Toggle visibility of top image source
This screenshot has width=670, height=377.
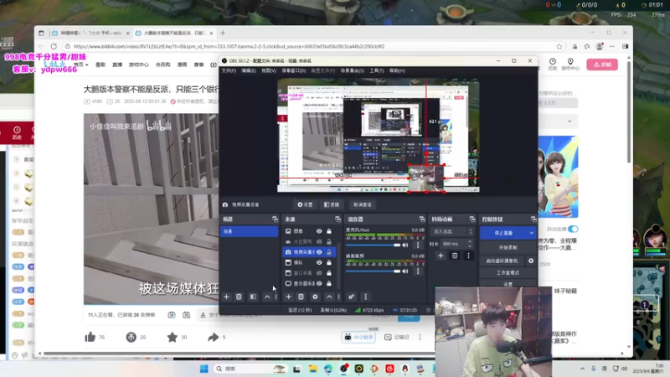(319, 231)
